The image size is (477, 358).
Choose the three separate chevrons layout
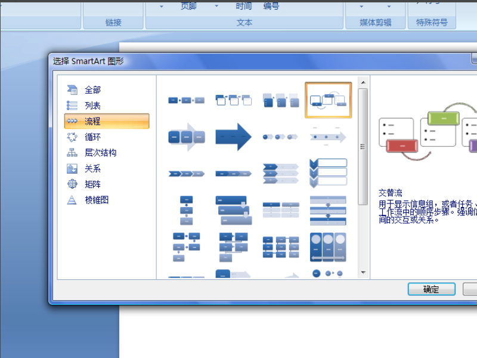(187, 174)
